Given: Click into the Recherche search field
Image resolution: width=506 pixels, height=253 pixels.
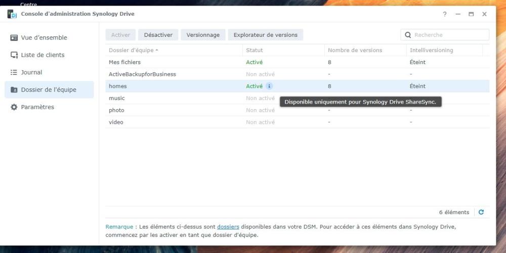Looking at the screenshot, I should click(x=445, y=35).
